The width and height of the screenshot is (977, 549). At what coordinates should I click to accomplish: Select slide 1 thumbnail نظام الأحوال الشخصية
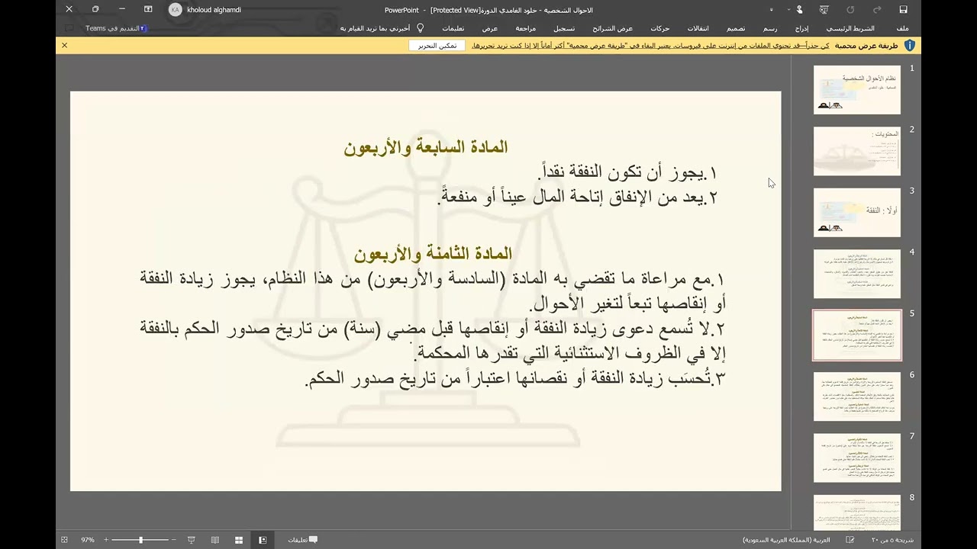point(856,90)
